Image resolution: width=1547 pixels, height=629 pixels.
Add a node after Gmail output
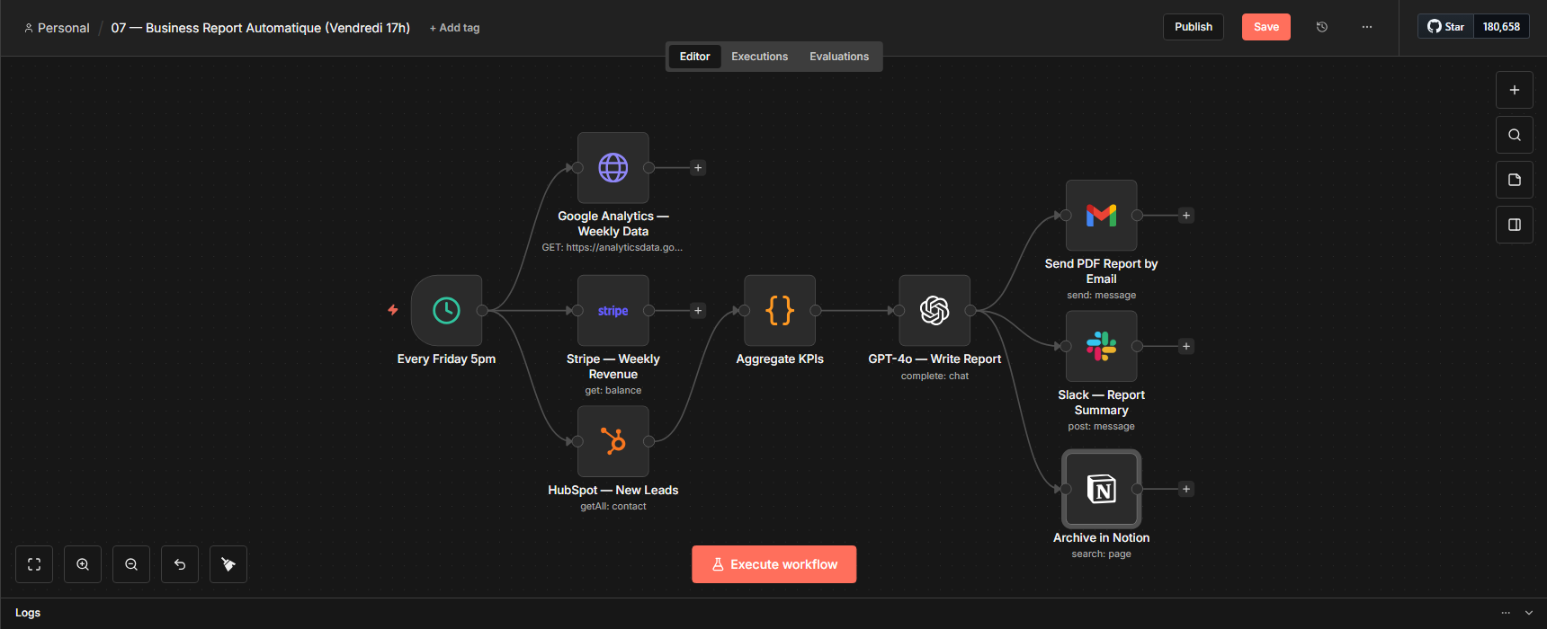(1186, 216)
